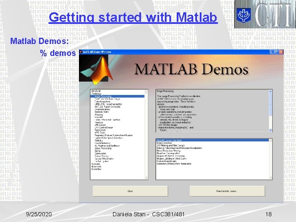296x222 pixels.
Task: Click down arrow of description panel scrollbar
Action: coord(271,130)
